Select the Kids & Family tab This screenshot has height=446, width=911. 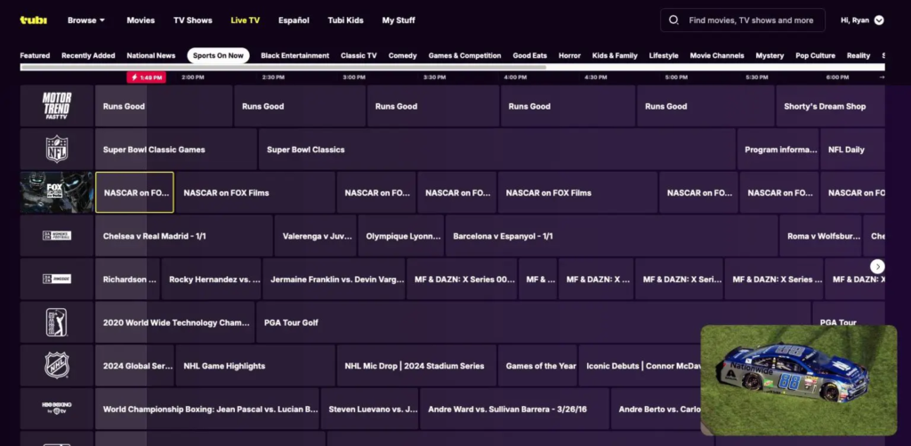[615, 56]
